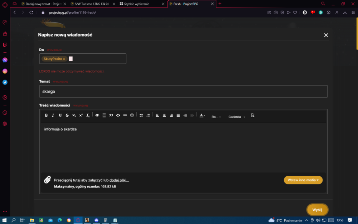
Task: Align text to the right
Action: click(x=171, y=115)
